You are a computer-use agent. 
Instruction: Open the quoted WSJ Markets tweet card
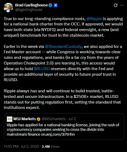[64, 127]
